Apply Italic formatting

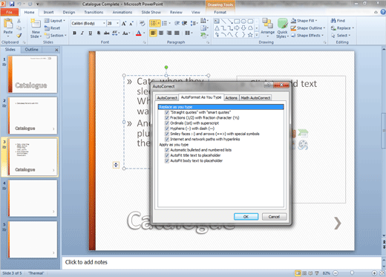click(82, 33)
